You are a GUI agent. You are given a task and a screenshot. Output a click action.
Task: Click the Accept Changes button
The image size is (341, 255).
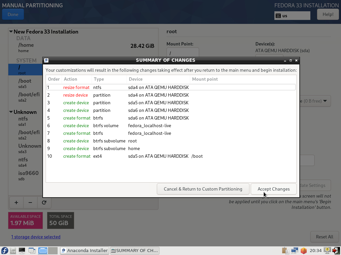pos(274,189)
